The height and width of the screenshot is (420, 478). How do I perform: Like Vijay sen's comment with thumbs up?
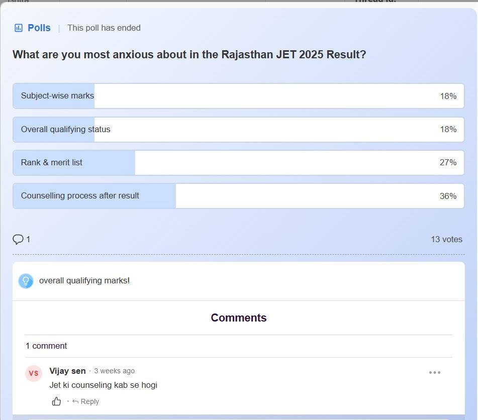pyautogui.click(x=57, y=401)
